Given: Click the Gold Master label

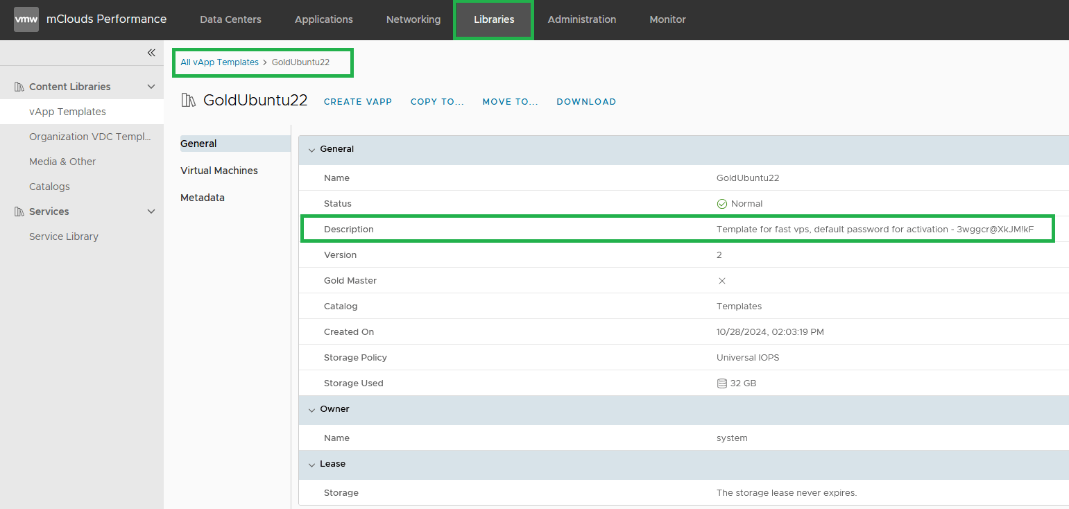Looking at the screenshot, I should click(350, 281).
